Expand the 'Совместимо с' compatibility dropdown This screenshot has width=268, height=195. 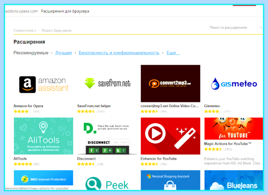[26, 30]
